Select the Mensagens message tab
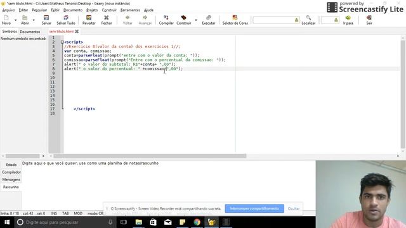 pyautogui.click(x=11, y=179)
